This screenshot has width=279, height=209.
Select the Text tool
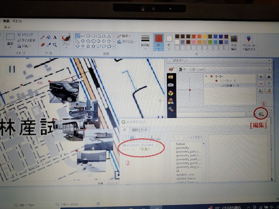coord(55,37)
